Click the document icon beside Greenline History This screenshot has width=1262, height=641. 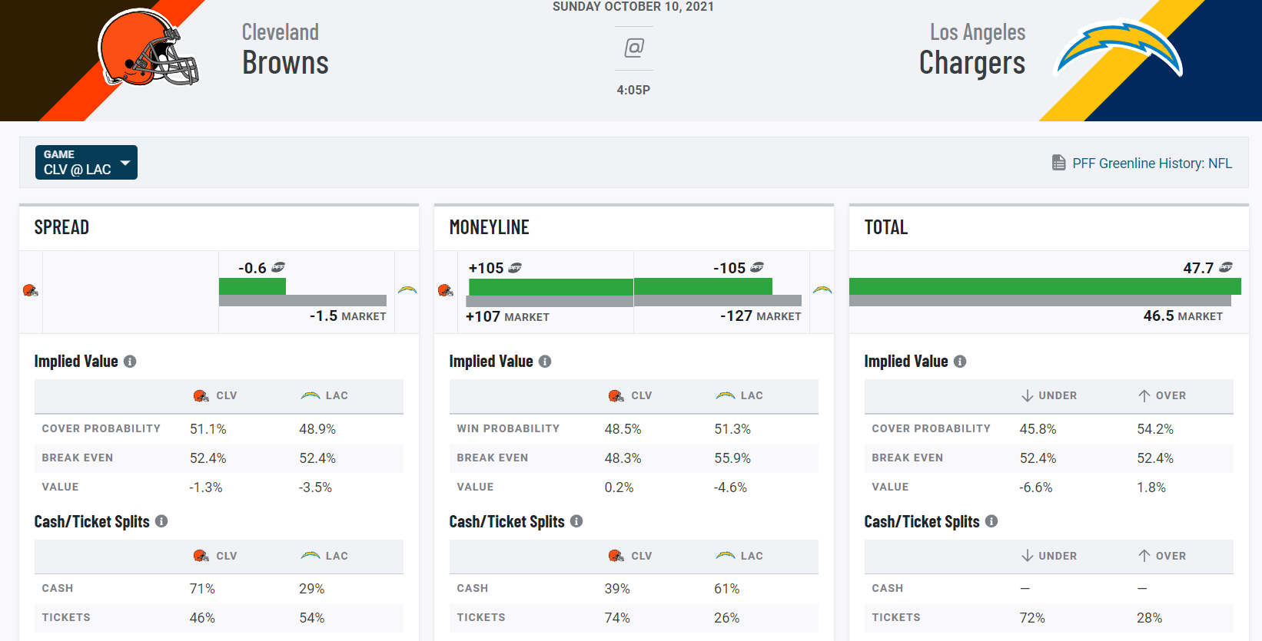pyautogui.click(x=1058, y=163)
